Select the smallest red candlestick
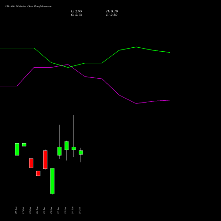 click(x=38, y=173)
